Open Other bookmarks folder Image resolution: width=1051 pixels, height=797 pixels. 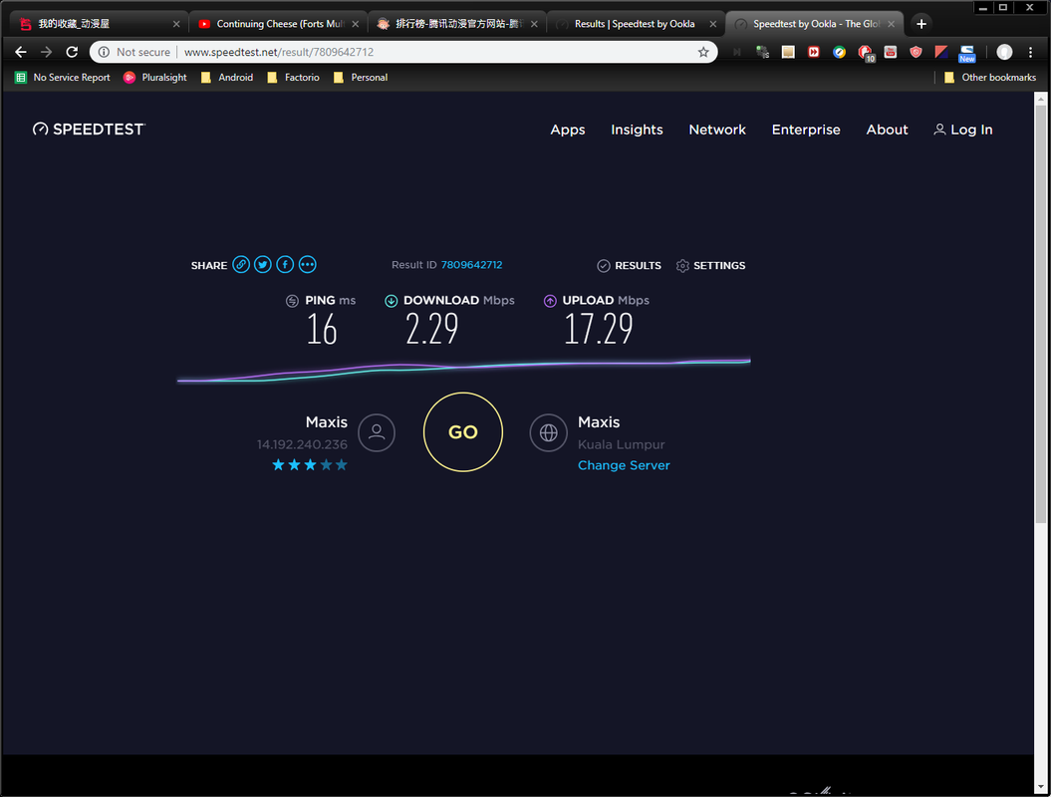point(989,77)
